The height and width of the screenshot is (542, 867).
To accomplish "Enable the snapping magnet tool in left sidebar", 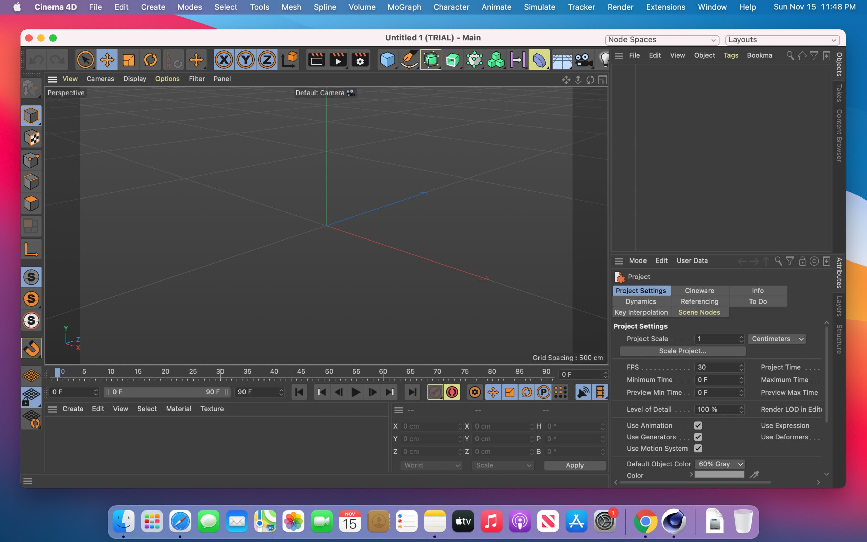I will pyautogui.click(x=31, y=348).
